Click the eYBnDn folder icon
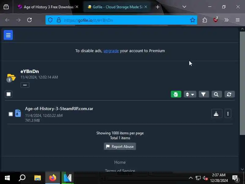245x184 pixels. pyautogui.click(x=11, y=78)
